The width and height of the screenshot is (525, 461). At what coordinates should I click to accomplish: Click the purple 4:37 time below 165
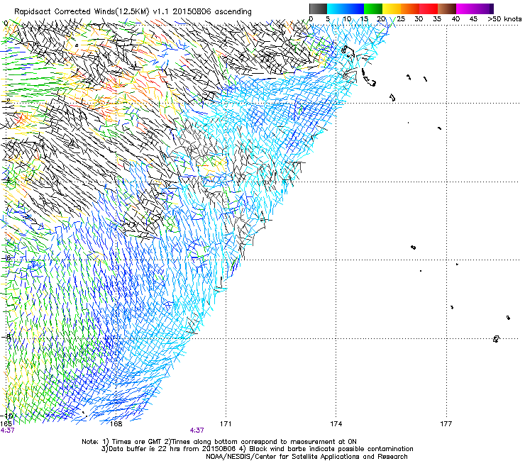click(7, 431)
